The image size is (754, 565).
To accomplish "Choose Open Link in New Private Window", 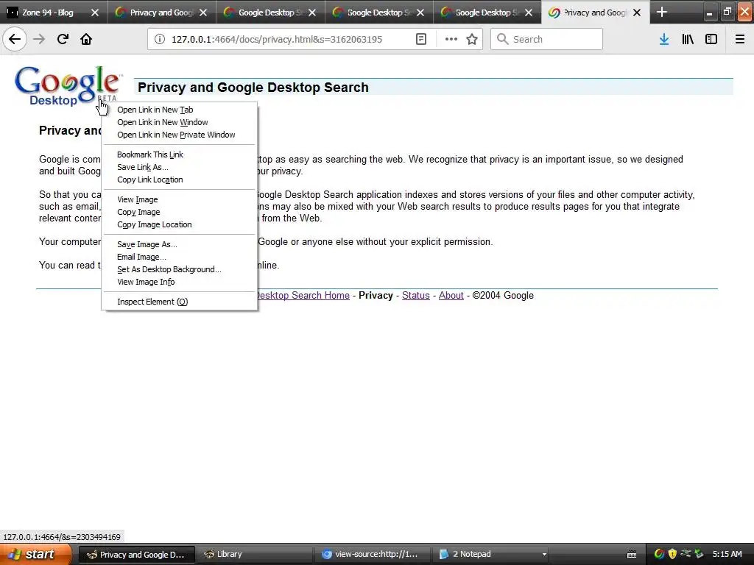I will pos(178,135).
